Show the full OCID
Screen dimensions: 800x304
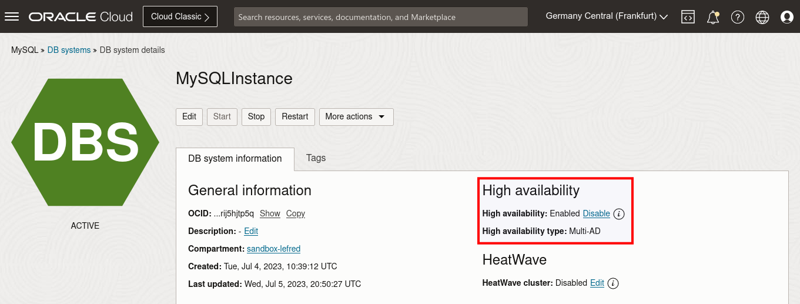(270, 213)
